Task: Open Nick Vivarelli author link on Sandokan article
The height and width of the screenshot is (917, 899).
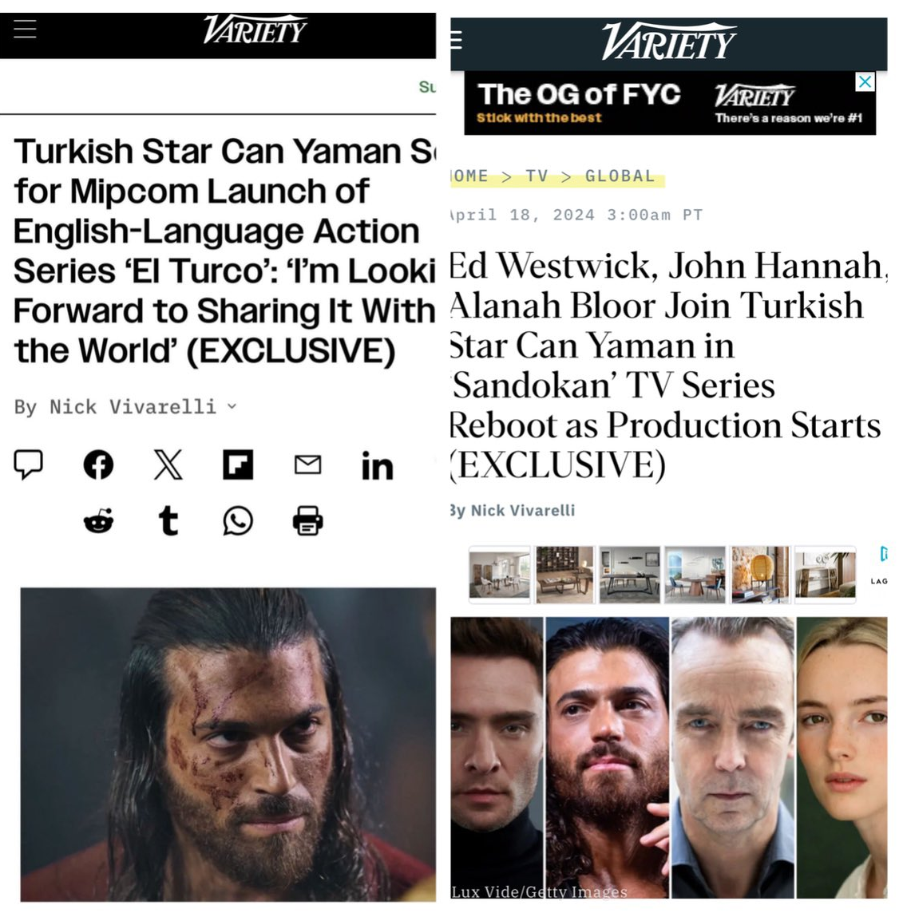Action: [x=523, y=511]
